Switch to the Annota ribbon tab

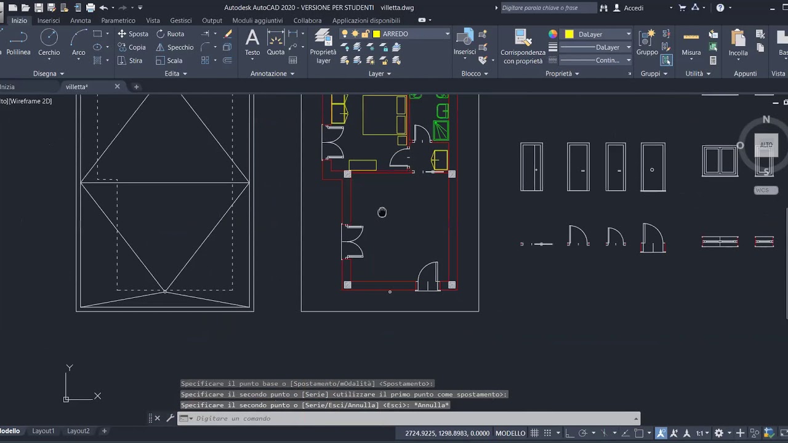(81, 20)
